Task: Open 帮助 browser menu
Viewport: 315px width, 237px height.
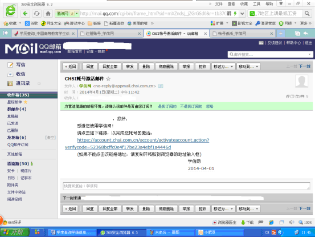Action: pyautogui.click(x=269, y=4)
